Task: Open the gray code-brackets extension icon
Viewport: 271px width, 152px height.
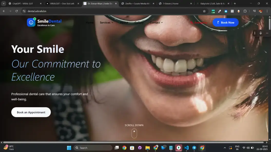Action: pyautogui.click(x=232, y=11)
